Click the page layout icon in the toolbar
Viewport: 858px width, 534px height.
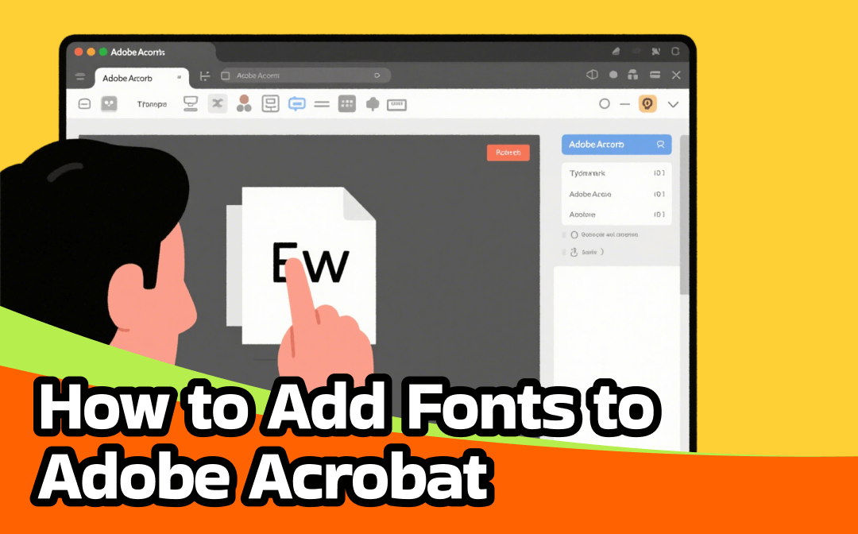270,103
